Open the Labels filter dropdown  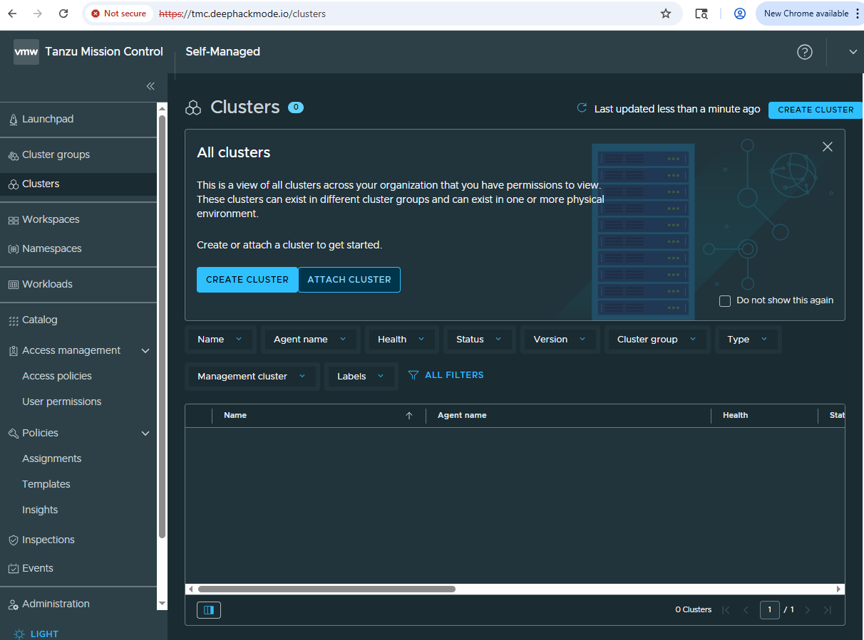click(361, 376)
